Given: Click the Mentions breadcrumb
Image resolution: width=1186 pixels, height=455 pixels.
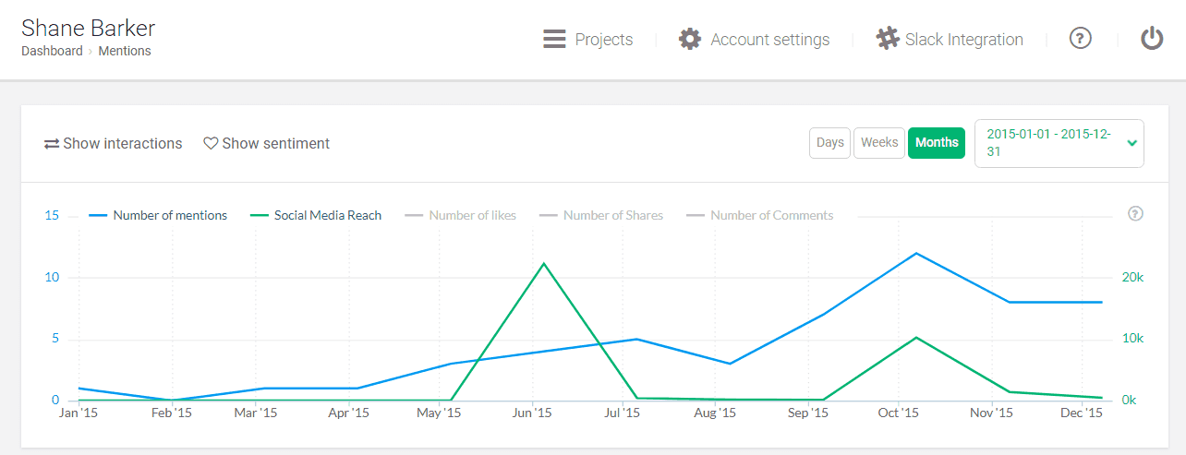Looking at the screenshot, I should [125, 52].
